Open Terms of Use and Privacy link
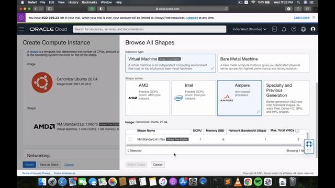The width and height of the screenshot is (335, 188). [36, 173]
